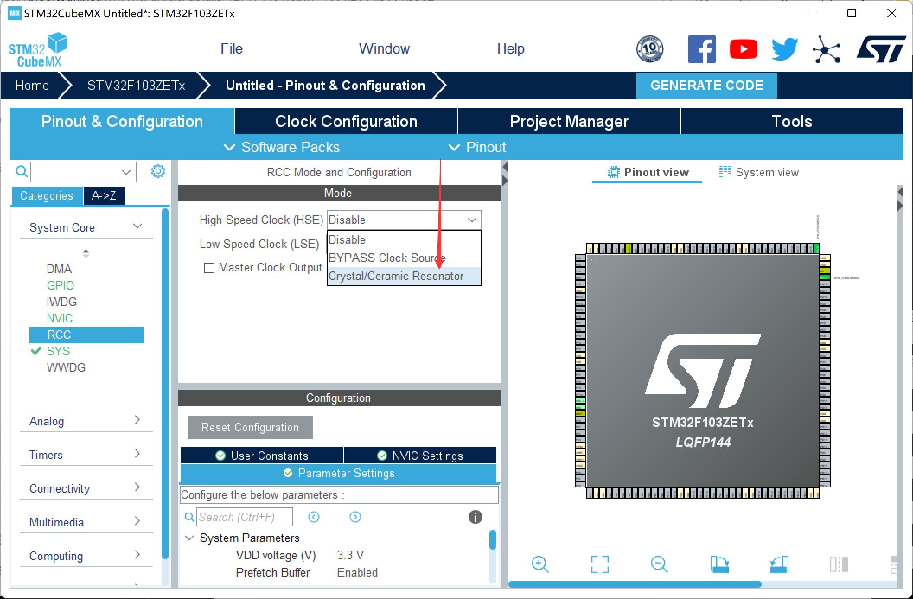Go to Home breadcrumb
913x599 pixels.
click(x=32, y=85)
